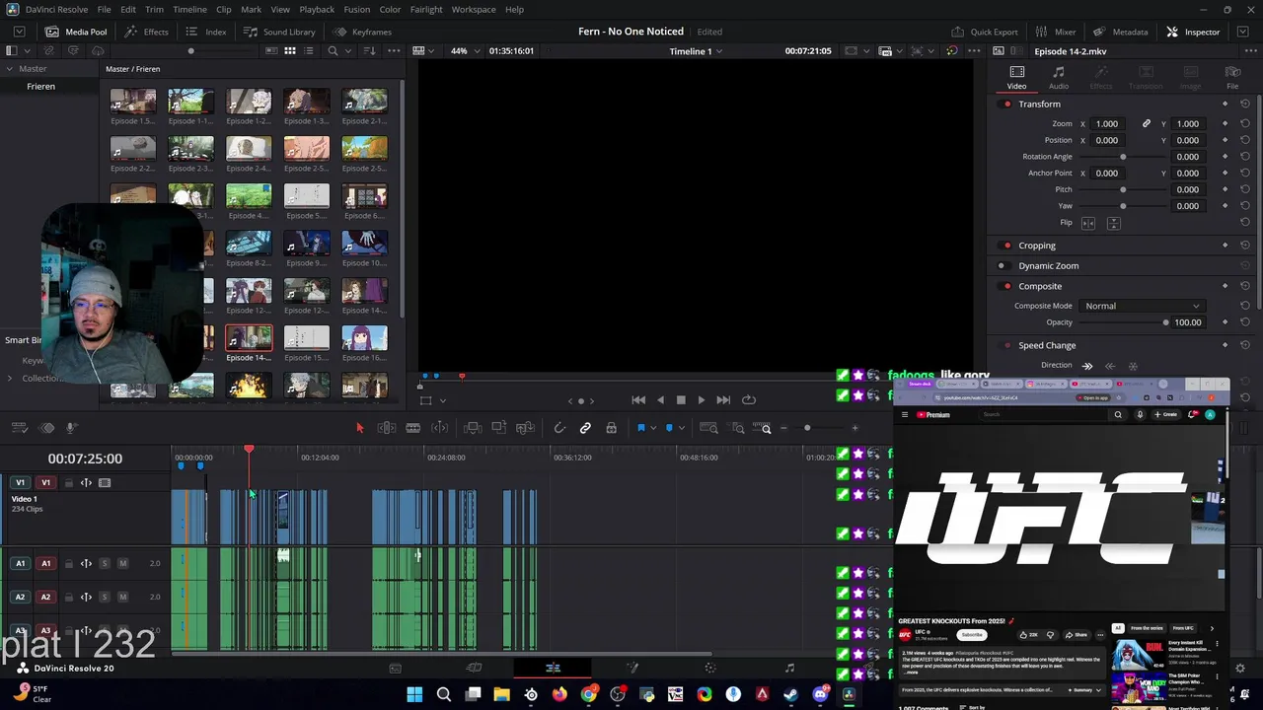
Task: Jump to the last frame
Action: click(723, 400)
